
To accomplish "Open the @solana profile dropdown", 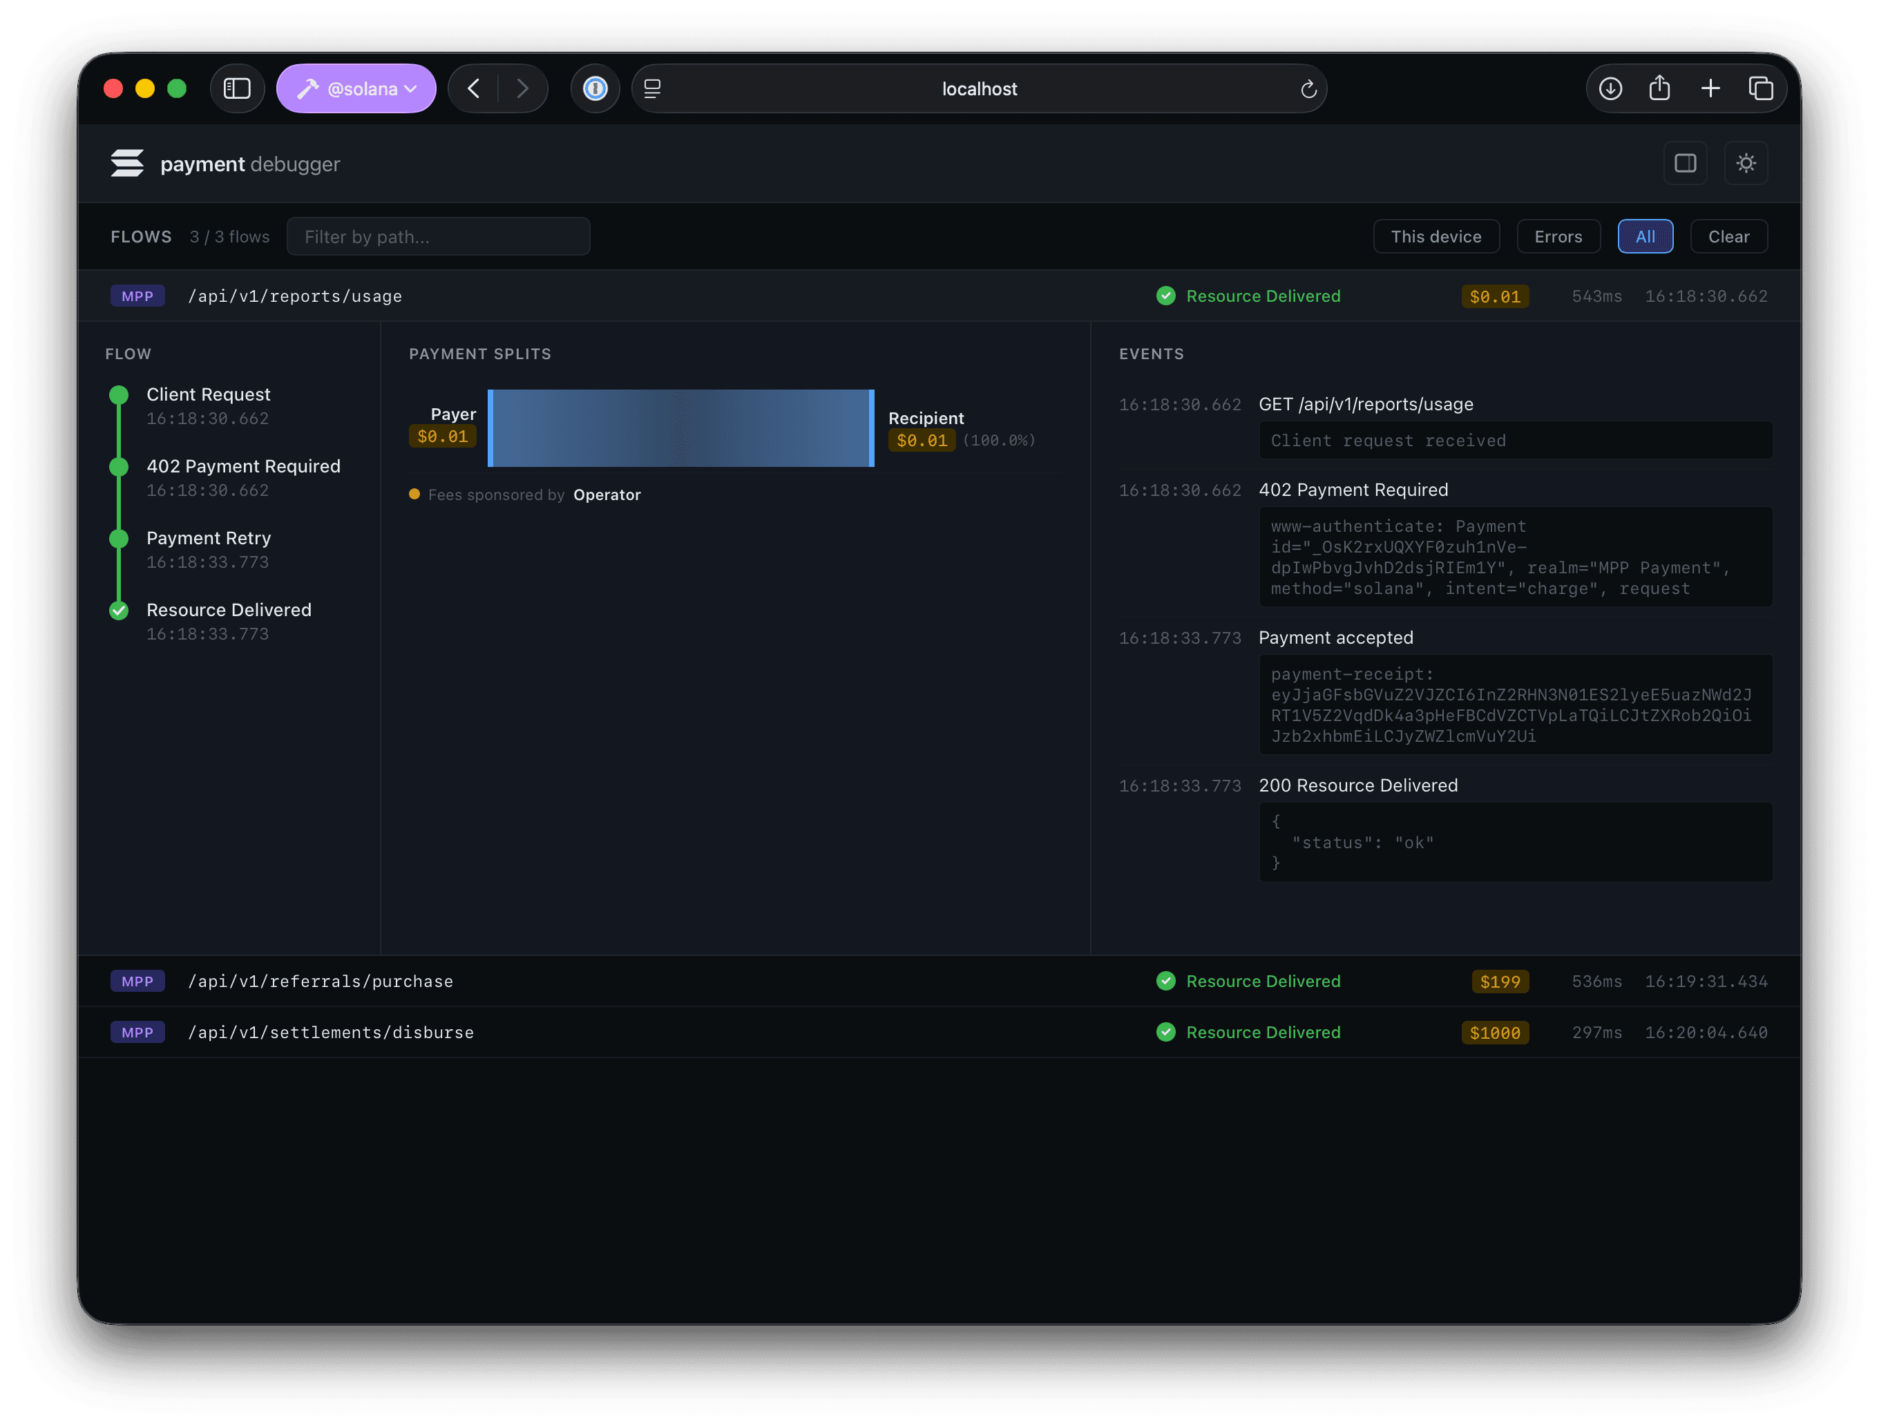I will 356,88.
